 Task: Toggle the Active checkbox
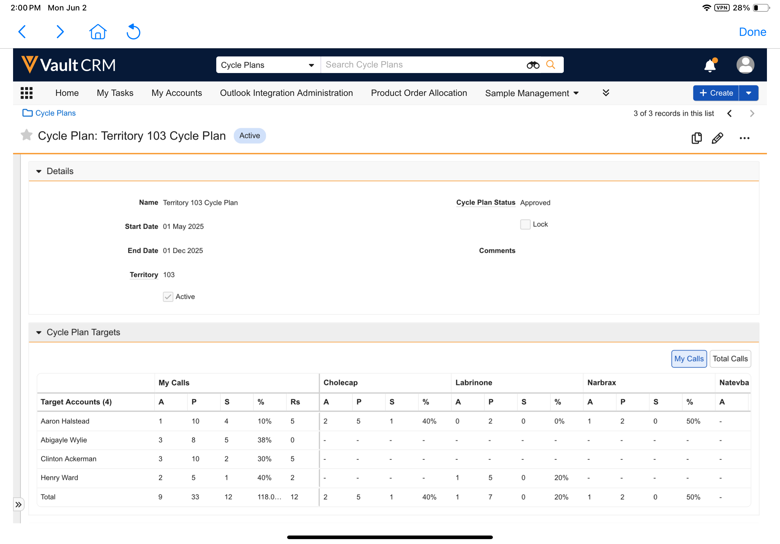click(x=168, y=297)
